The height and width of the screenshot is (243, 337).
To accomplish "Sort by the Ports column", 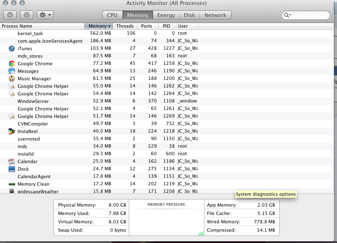I will [x=147, y=26].
